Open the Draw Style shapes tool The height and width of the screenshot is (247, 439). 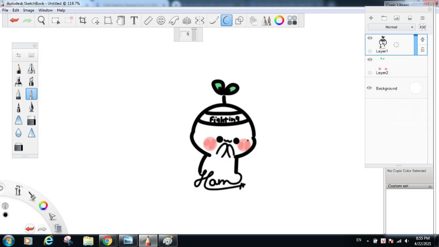[x=239, y=21]
